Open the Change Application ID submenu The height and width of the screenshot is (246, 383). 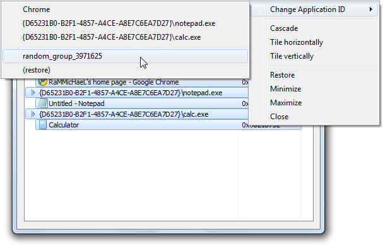pyautogui.click(x=314, y=9)
